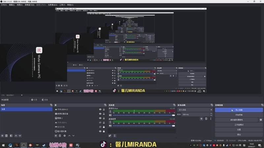Click the 停止直播 stop streaming button
Screen dimensions: 264x148
tap(239, 110)
